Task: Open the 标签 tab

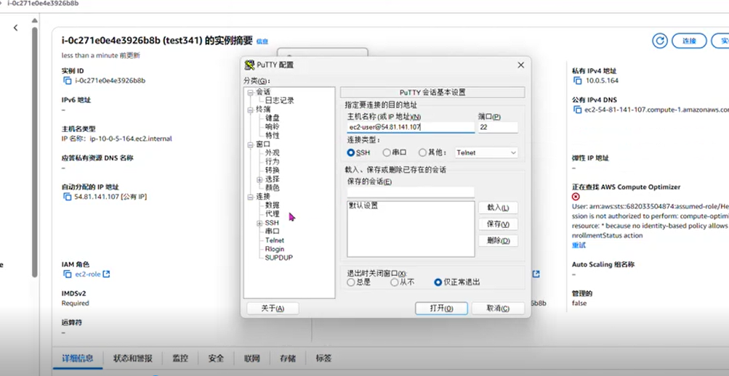Action: [323, 359]
